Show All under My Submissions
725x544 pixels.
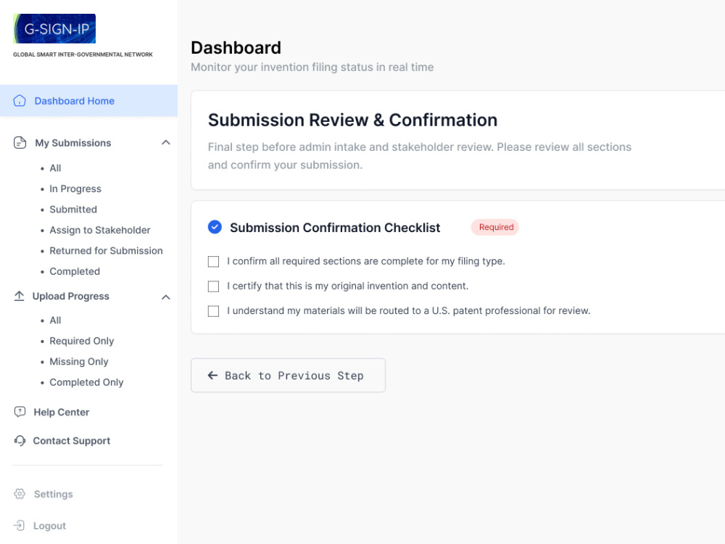point(55,168)
